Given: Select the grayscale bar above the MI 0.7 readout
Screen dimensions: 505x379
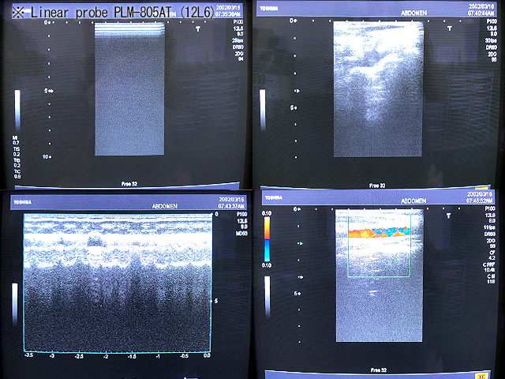Looking at the screenshot, I should [x=17, y=110].
